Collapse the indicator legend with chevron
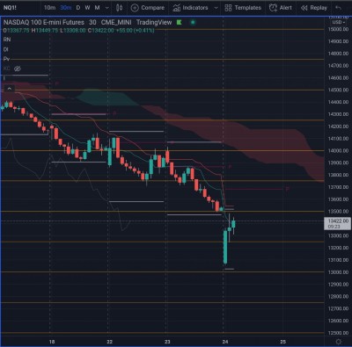This screenshot has width=352, height=347. point(10,89)
